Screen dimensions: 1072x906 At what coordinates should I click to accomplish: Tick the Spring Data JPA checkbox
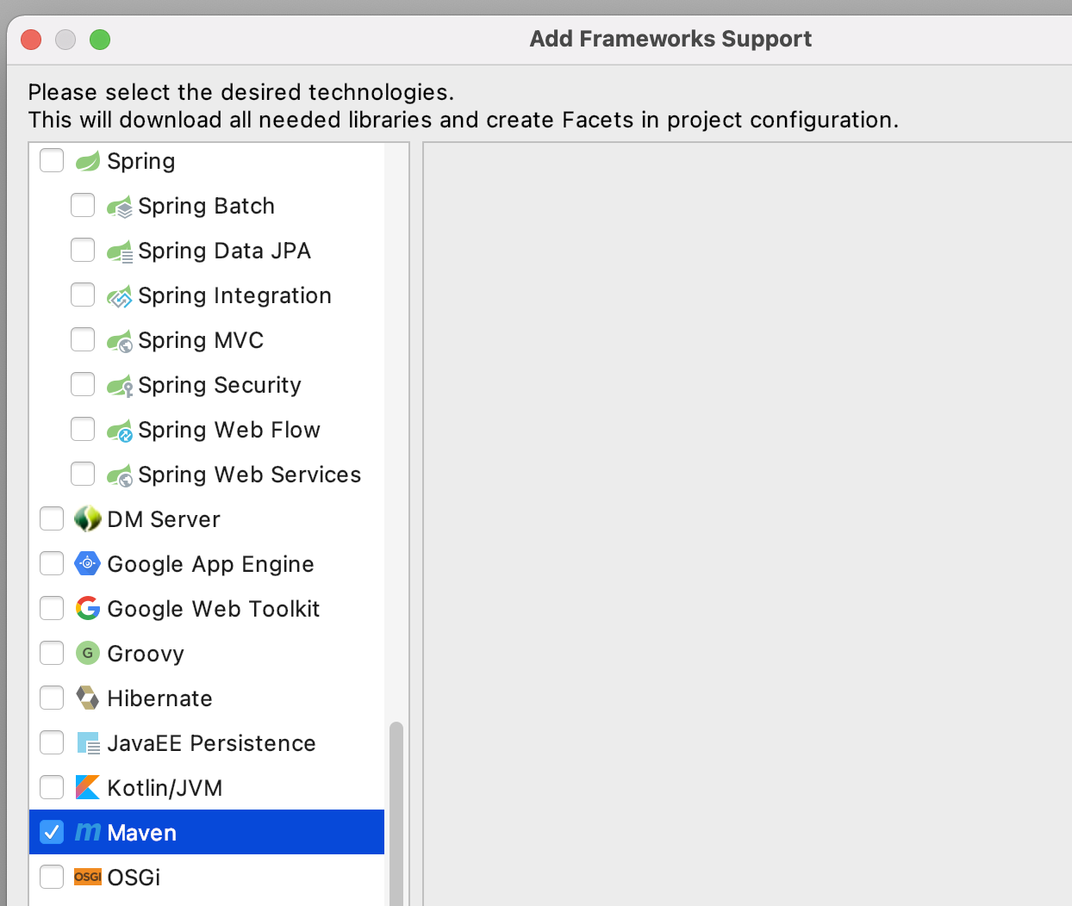[83, 250]
